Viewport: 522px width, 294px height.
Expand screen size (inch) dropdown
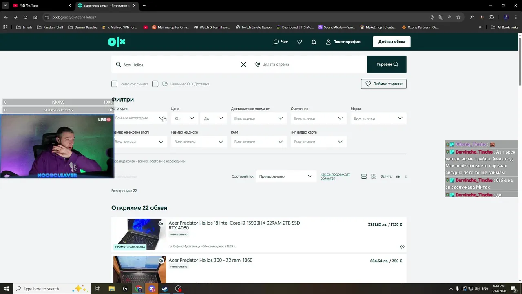click(x=139, y=142)
